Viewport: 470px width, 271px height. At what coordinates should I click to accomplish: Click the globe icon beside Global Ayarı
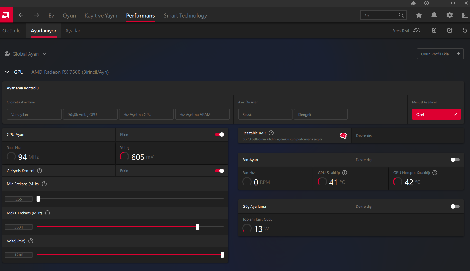(7, 54)
